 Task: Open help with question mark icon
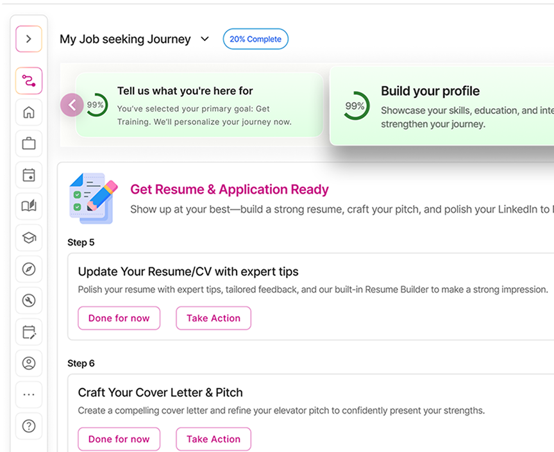pyautogui.click(x=29, y=426)
